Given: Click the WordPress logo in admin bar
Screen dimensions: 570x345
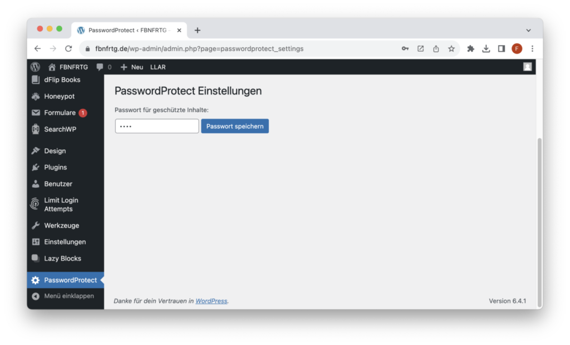Looking at the screenshot, I should click(x=35, y=67).
